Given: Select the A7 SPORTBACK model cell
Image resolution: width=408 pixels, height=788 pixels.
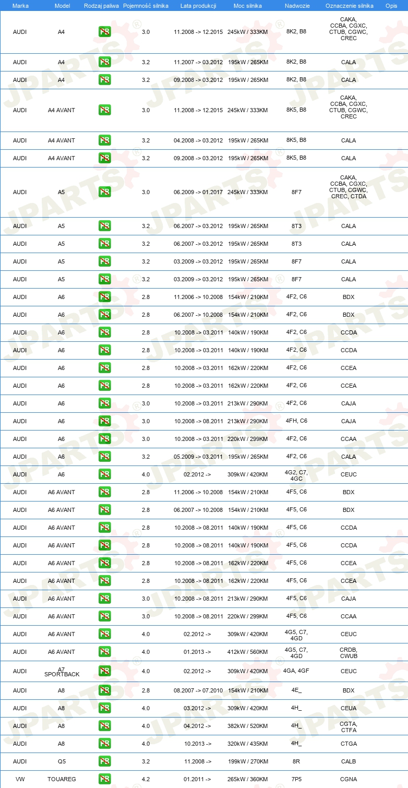Looking at the screenshot, I should 62,672.
